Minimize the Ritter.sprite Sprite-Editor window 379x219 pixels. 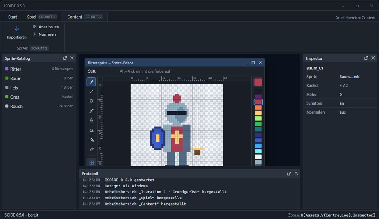246,63
